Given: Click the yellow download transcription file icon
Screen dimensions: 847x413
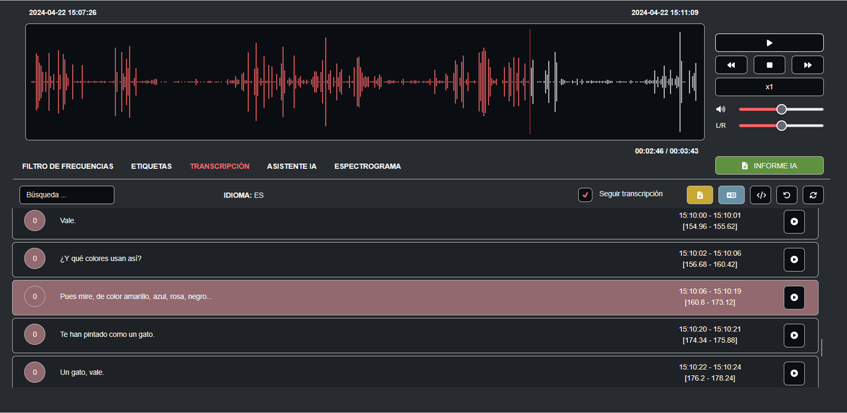Looking at the screenshot, I should tap(699, 195).
